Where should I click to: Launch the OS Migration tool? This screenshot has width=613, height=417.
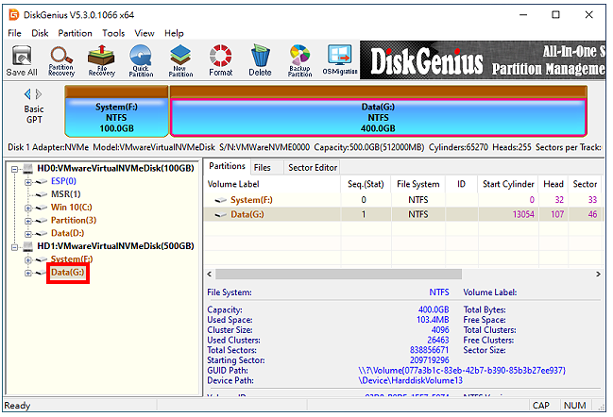340,60
